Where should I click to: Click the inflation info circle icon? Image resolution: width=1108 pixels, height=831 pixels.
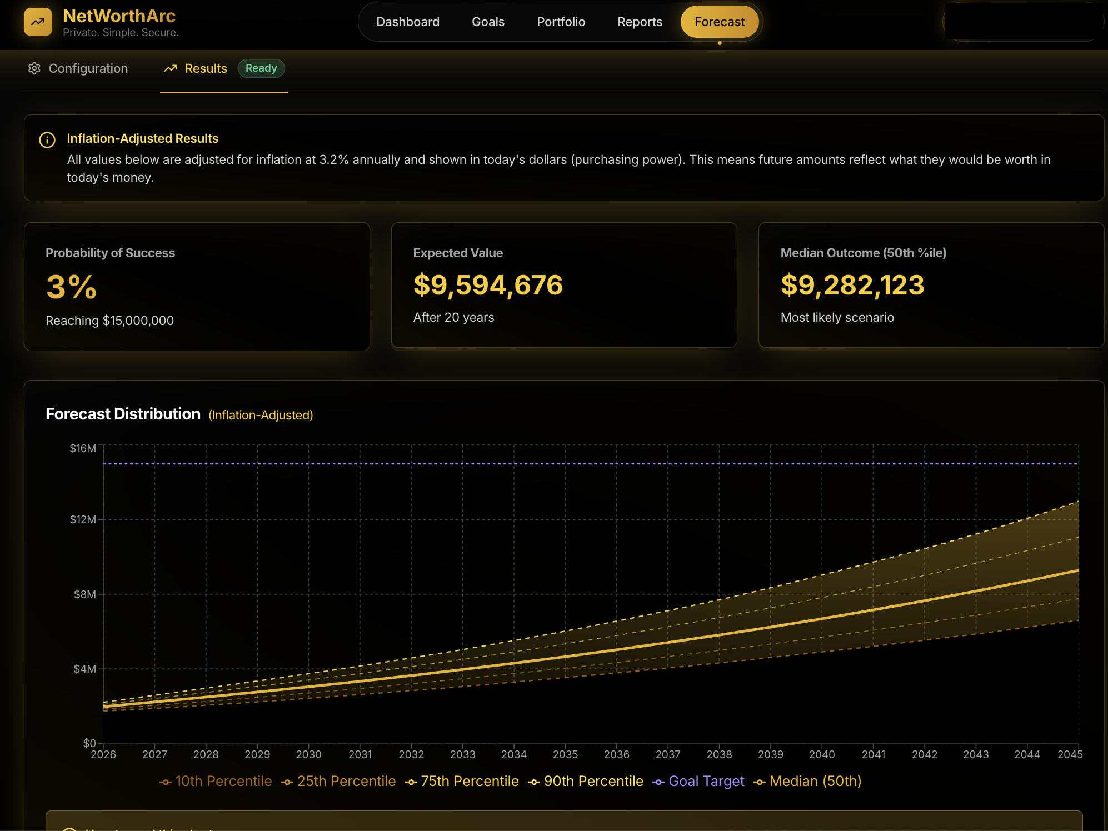coord(47,140)
